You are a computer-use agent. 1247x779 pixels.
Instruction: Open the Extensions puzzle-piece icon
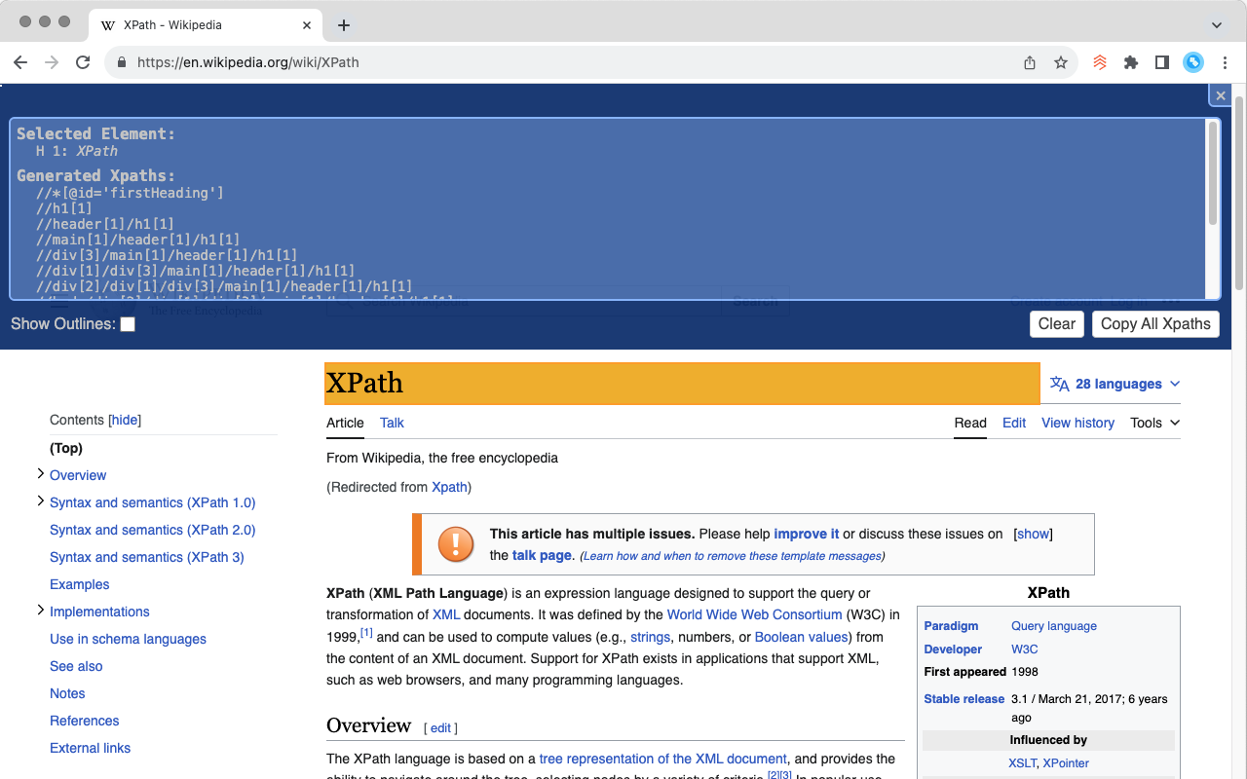coord(1131,61)
